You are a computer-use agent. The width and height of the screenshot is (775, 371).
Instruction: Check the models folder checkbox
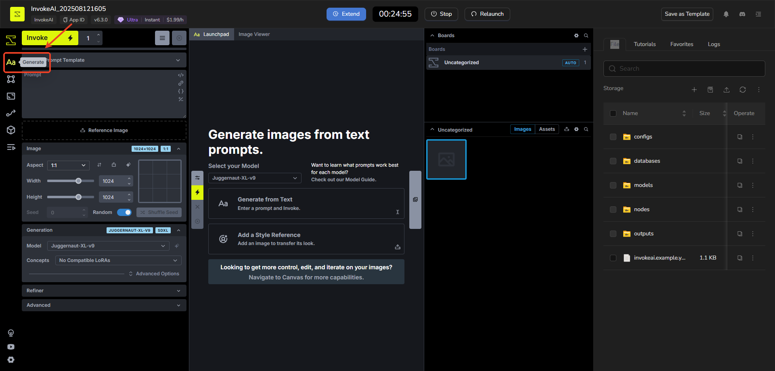tap(613, 185)
